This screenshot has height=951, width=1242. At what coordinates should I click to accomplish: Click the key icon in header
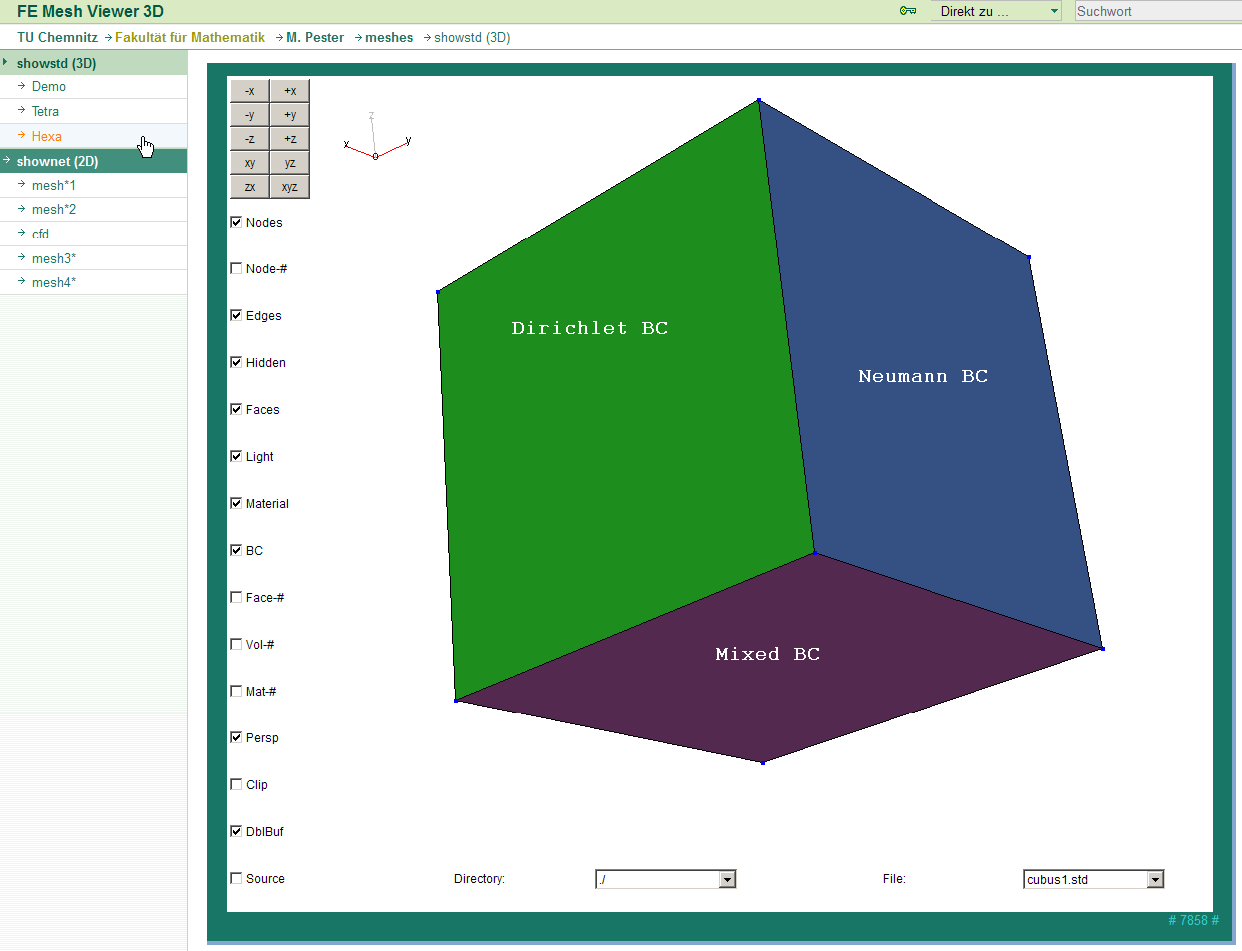click(908, 11)
